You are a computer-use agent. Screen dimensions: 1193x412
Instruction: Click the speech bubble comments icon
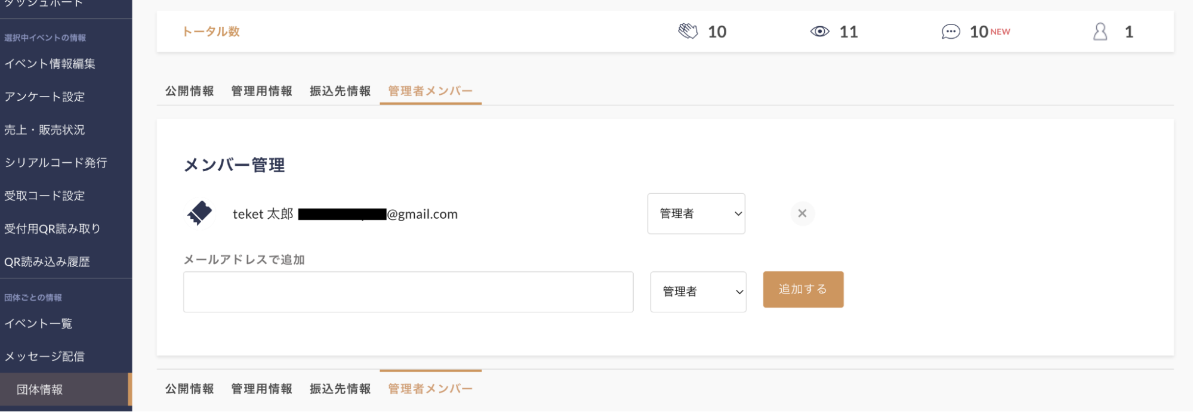951,32
